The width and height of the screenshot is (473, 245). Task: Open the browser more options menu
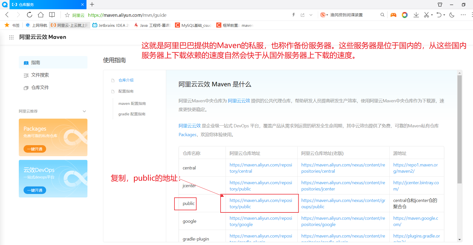point(463,15)
